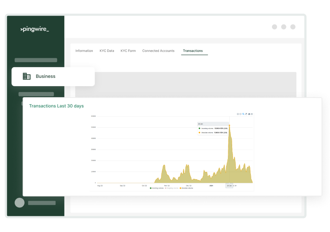Screen dimensions: 330x232
Task: Open the KYC Form tab
Action: tap(128, 51)
